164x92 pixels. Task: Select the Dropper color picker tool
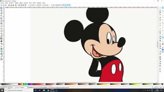pos(1,56)
